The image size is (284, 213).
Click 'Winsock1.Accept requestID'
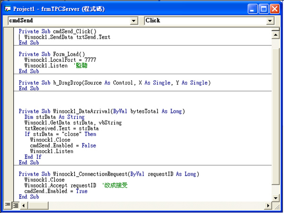(x=60, y=185)
